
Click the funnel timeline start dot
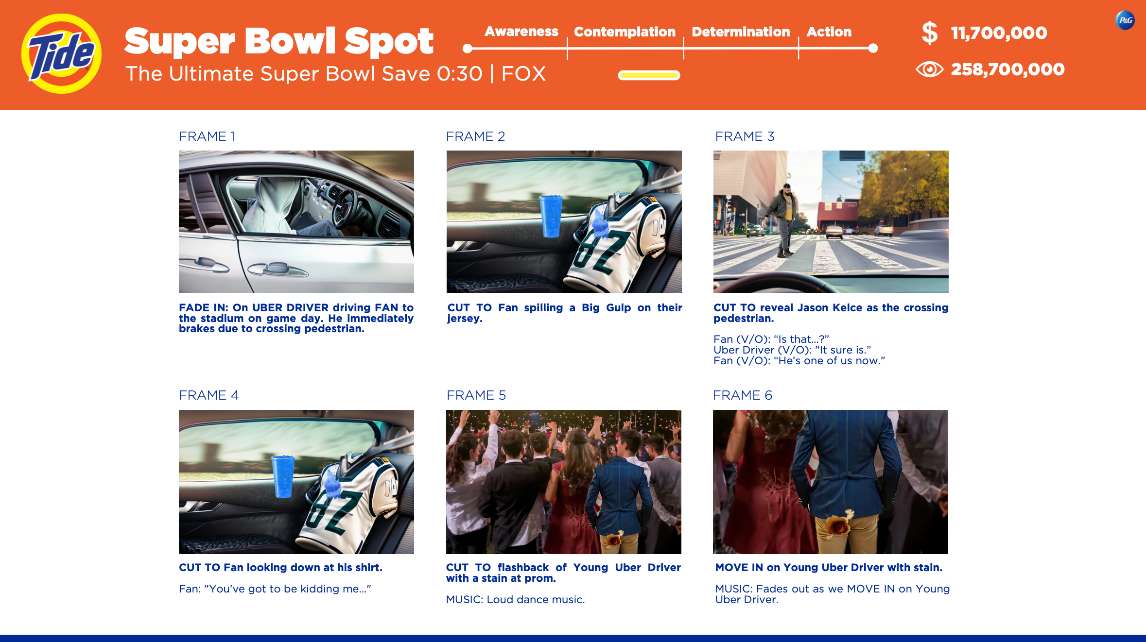pyautogui.click(x=468, y=48)
